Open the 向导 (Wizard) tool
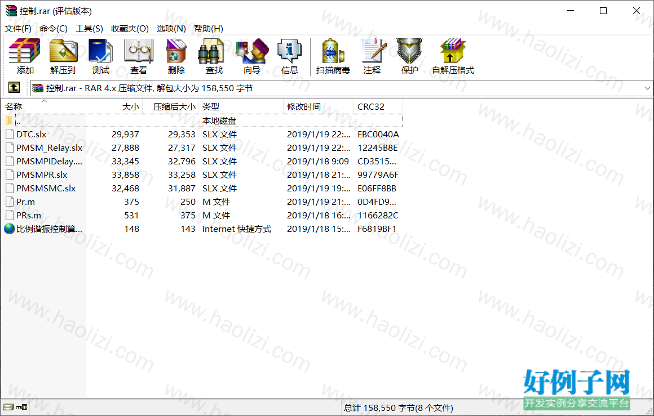 coord(252,57)
